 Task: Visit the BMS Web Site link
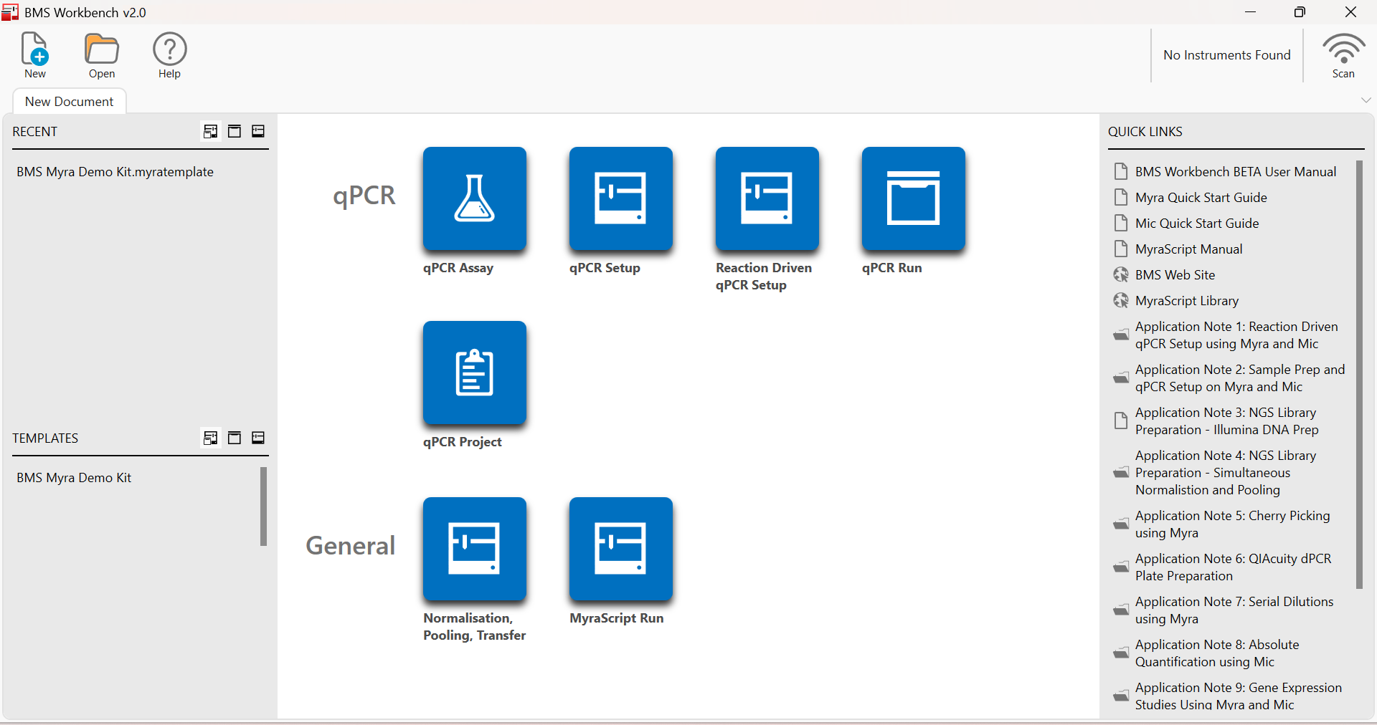tap(1175, 275)
